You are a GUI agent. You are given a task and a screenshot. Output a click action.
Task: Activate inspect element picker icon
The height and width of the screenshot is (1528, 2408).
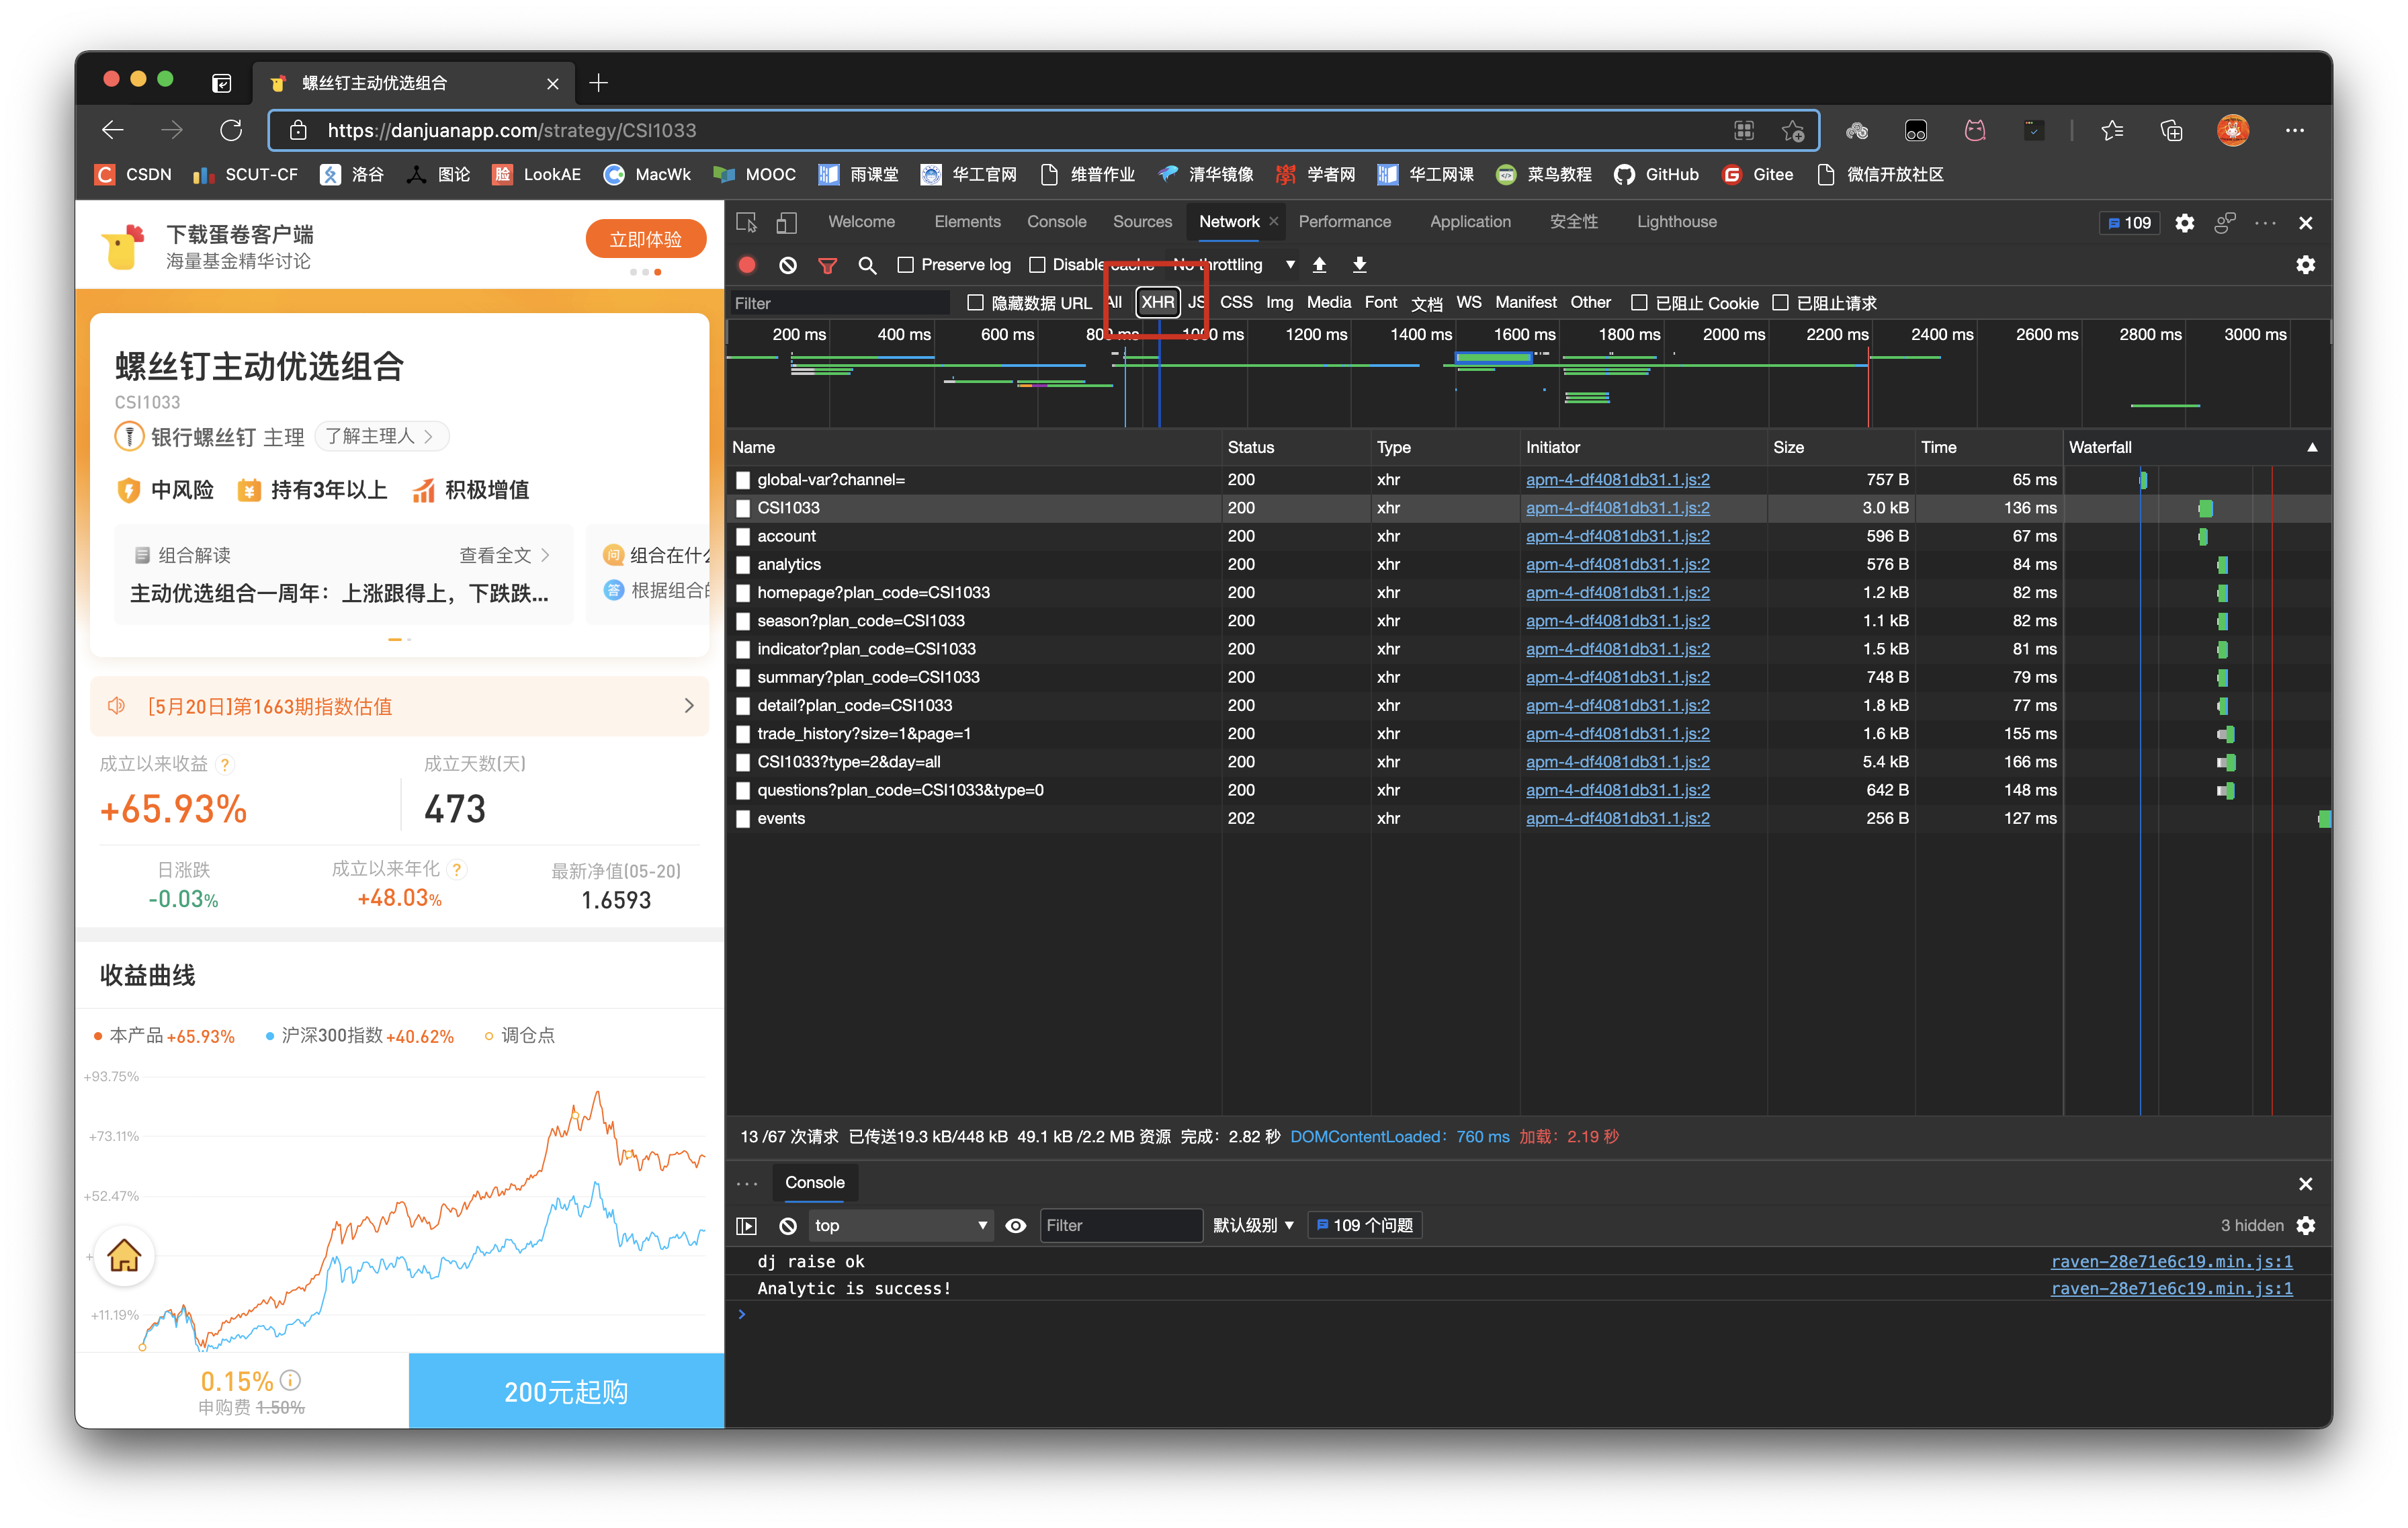click(x=746, y=222)
